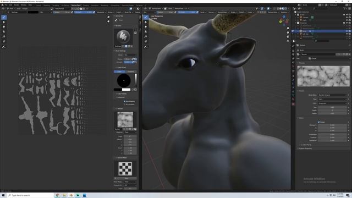Click the brush preview thumbnail
This screenshot has height=198, width=352.
click(x=123, y=36)
